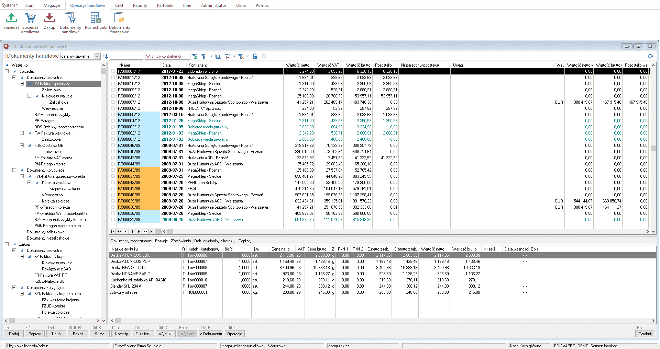
Task: Click the Dodaj button
Action: 14,334
